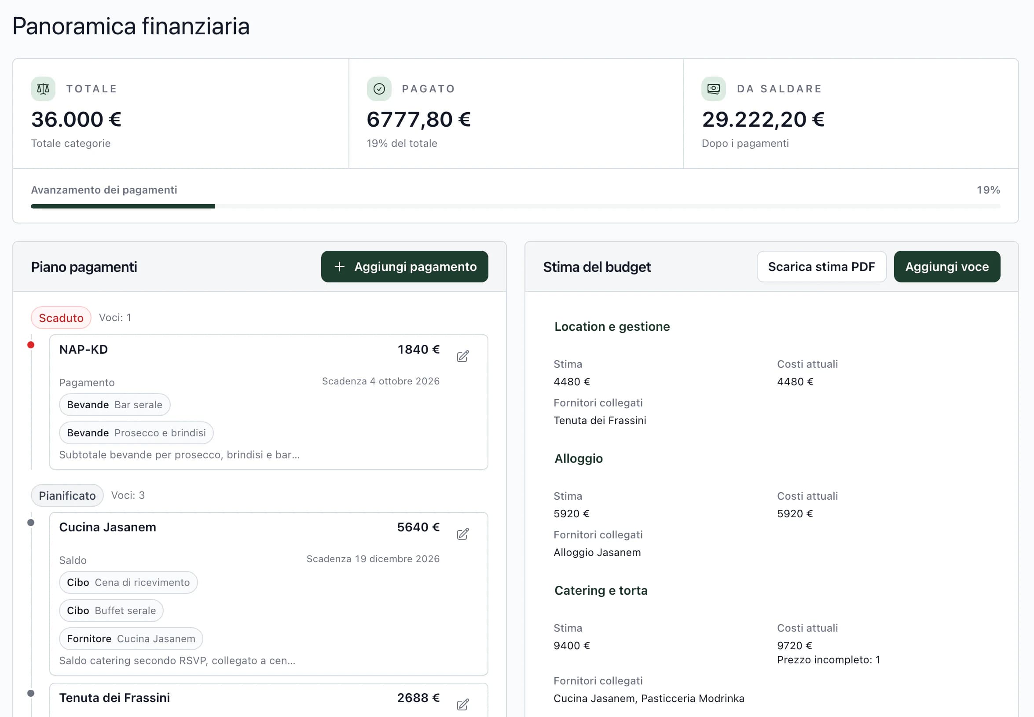Screen dimensions: 1034x717
Task: Click the Subtotale bevande description text
Action: 179,455
